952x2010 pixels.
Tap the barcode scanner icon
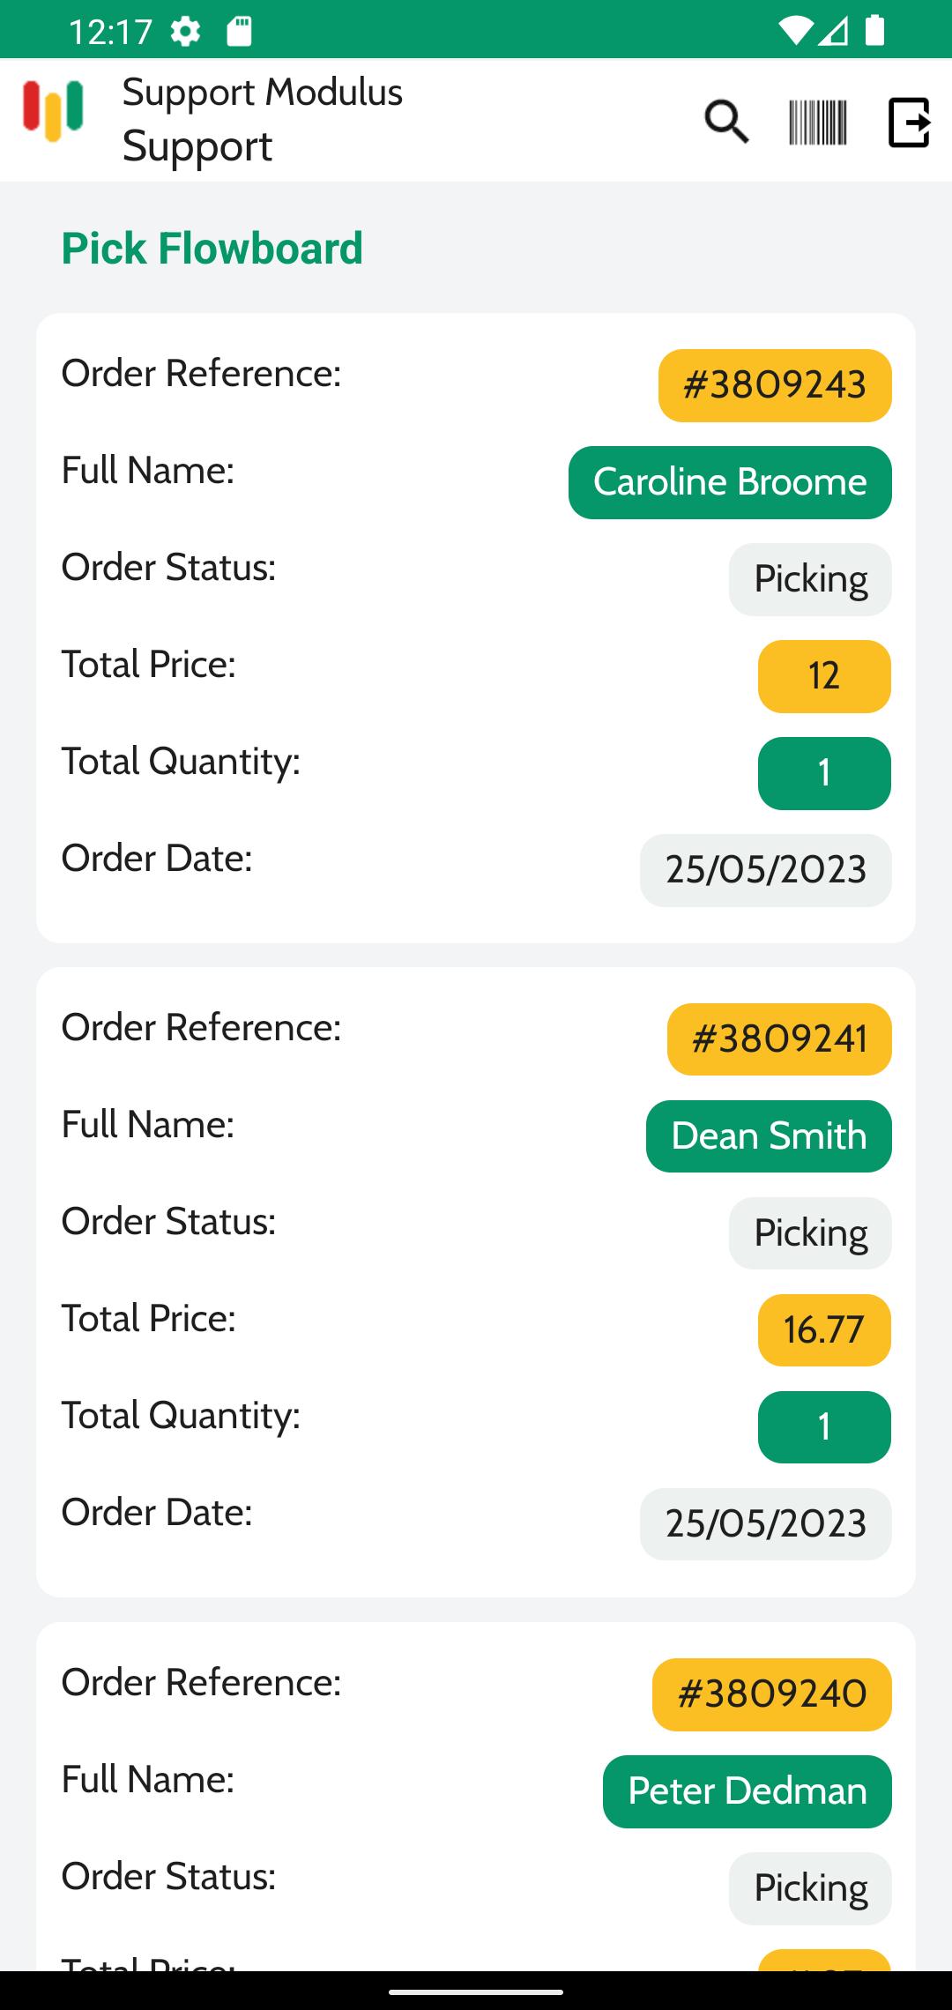pos(818,122)
